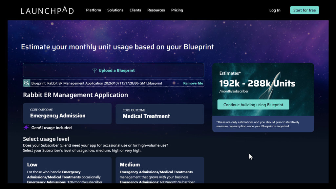Select the Emergency Admission core outcome card
The width and height of the screenshot is (336, 189).
pos(67,114)
